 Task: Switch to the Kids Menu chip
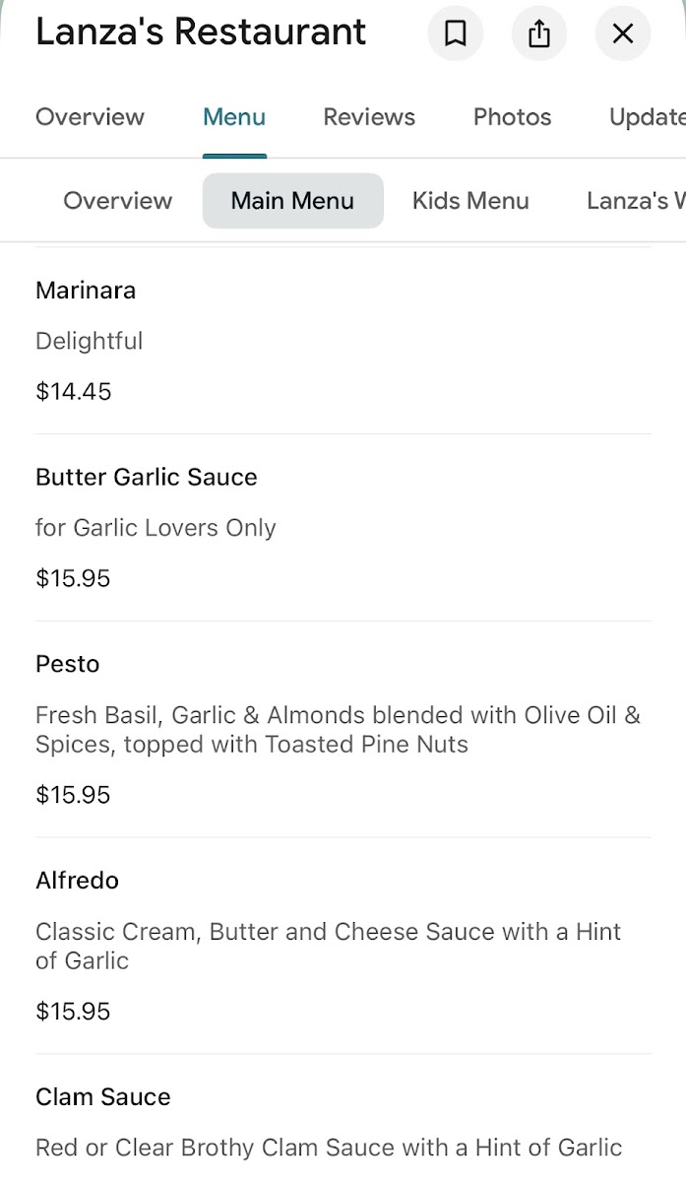(x=470, y=201)
